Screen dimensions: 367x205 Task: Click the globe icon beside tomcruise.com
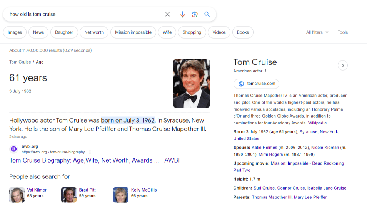coord(241,84)
